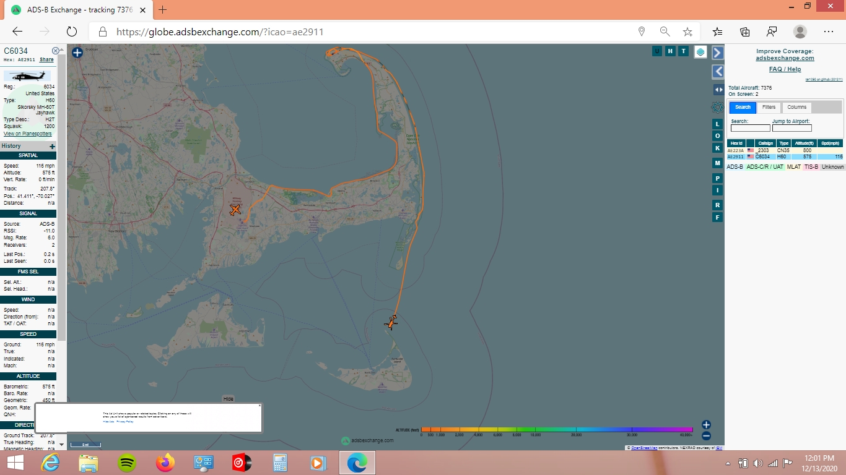Open Firefox from the taskbar
Image resolution: width=846 pixels, height=475 pixels.
[165, 463]
